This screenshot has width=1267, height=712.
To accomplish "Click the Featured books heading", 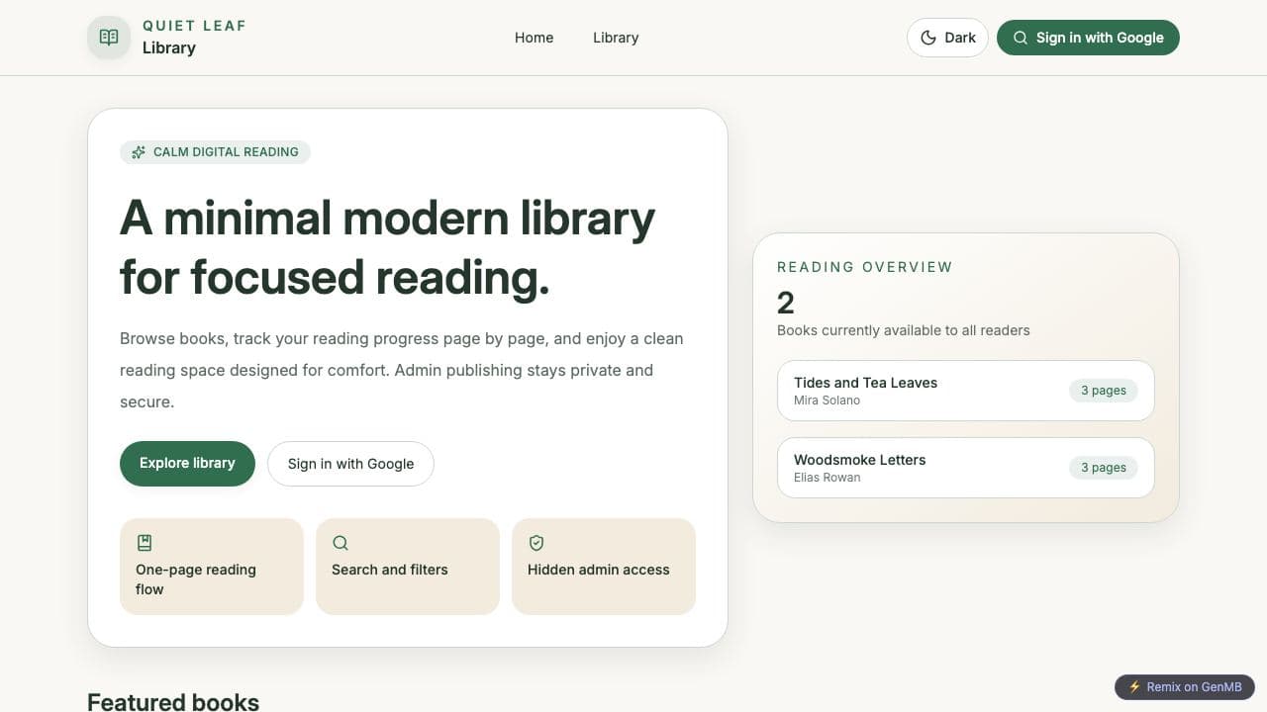I will click(173, 702).
